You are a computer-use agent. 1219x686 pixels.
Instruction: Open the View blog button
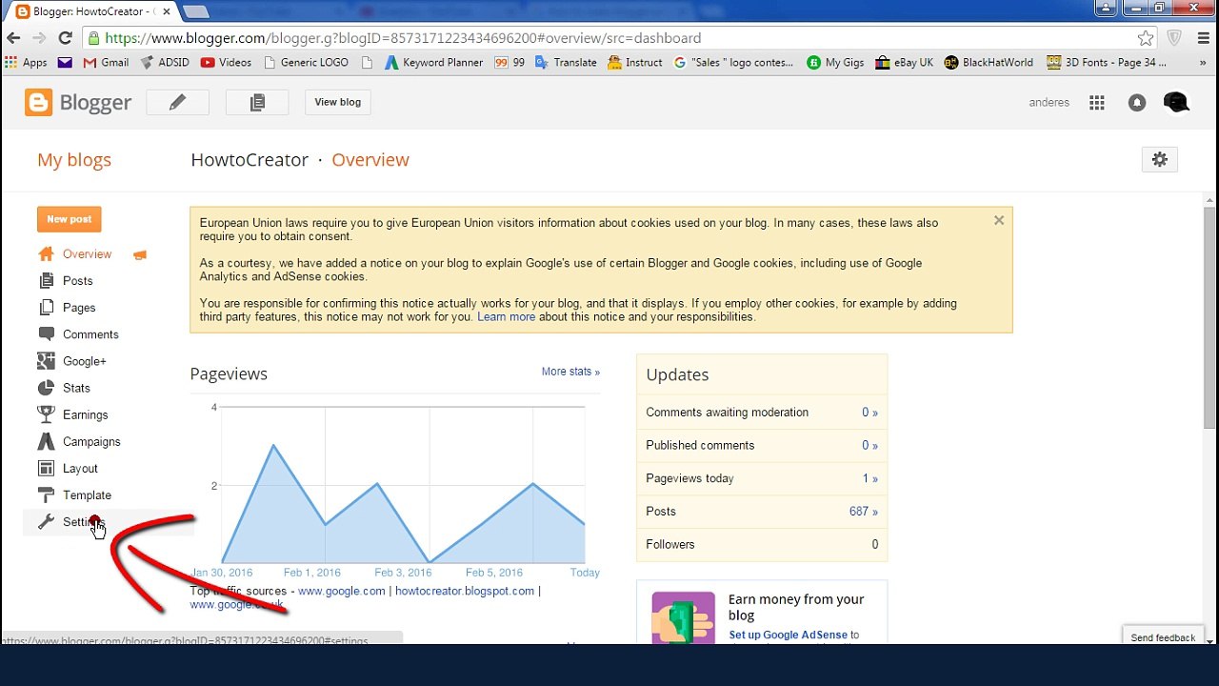[x=338, y=102]
